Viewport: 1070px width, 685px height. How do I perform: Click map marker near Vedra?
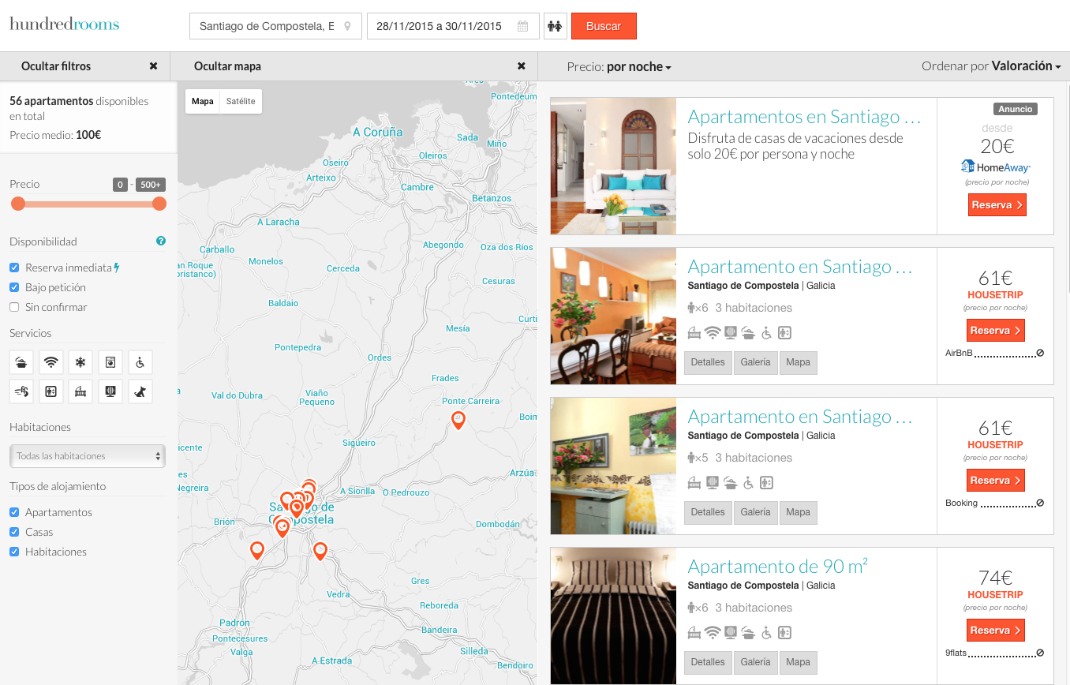(x=320, y=551)
